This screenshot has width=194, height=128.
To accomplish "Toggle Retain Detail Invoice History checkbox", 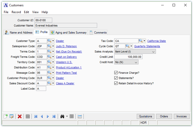I will tap(116, 83).
